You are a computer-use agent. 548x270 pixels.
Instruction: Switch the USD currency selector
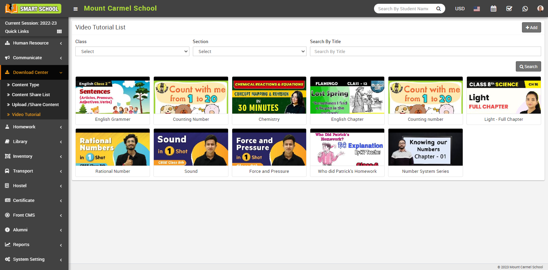coord(460,9)
